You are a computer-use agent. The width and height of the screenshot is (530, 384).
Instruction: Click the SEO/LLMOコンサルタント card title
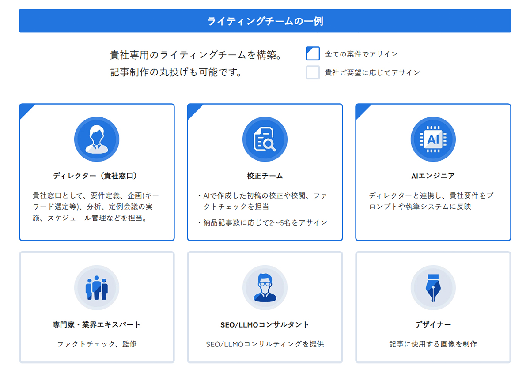click(x=265, y=324)
